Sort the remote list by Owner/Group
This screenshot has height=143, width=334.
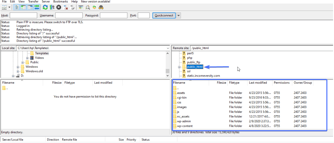[303, 83]
